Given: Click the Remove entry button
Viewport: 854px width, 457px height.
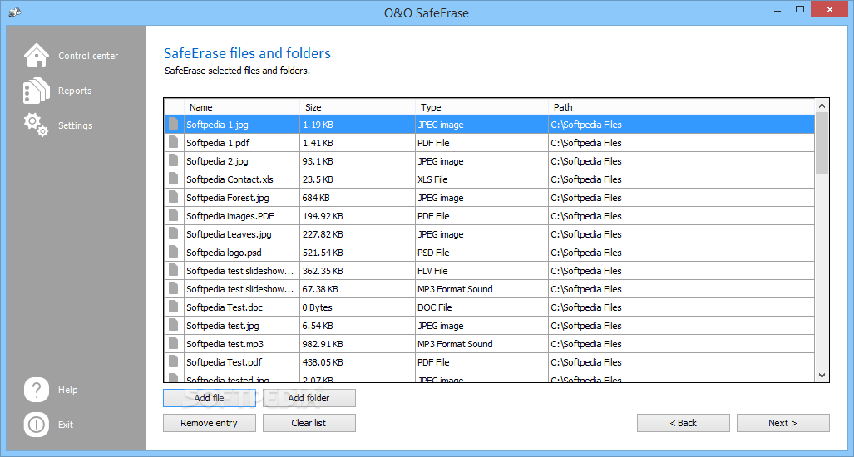Looking at the screenshot, I should click(210, 423).
